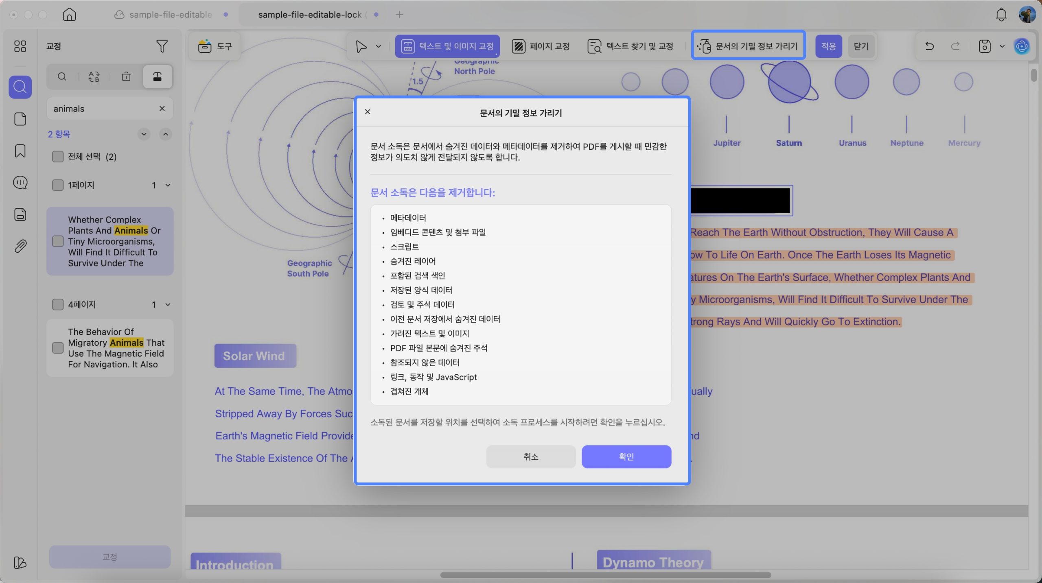
Task: Select the cursor pointer tool
Action: (361, 46)
